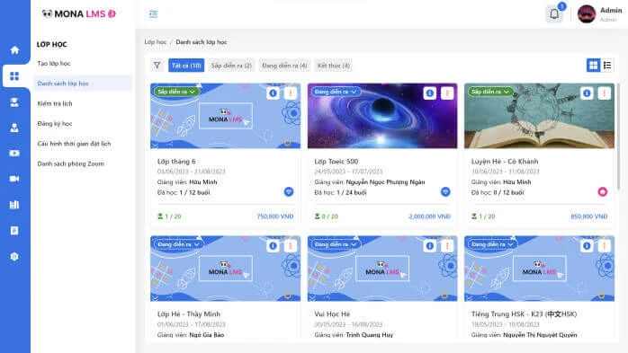Click the Lớp tháng 6 cover thumbnail

(225, 116)
